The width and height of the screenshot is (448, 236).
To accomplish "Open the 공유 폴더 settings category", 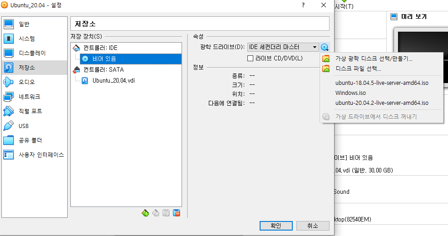I will point(34,140).
